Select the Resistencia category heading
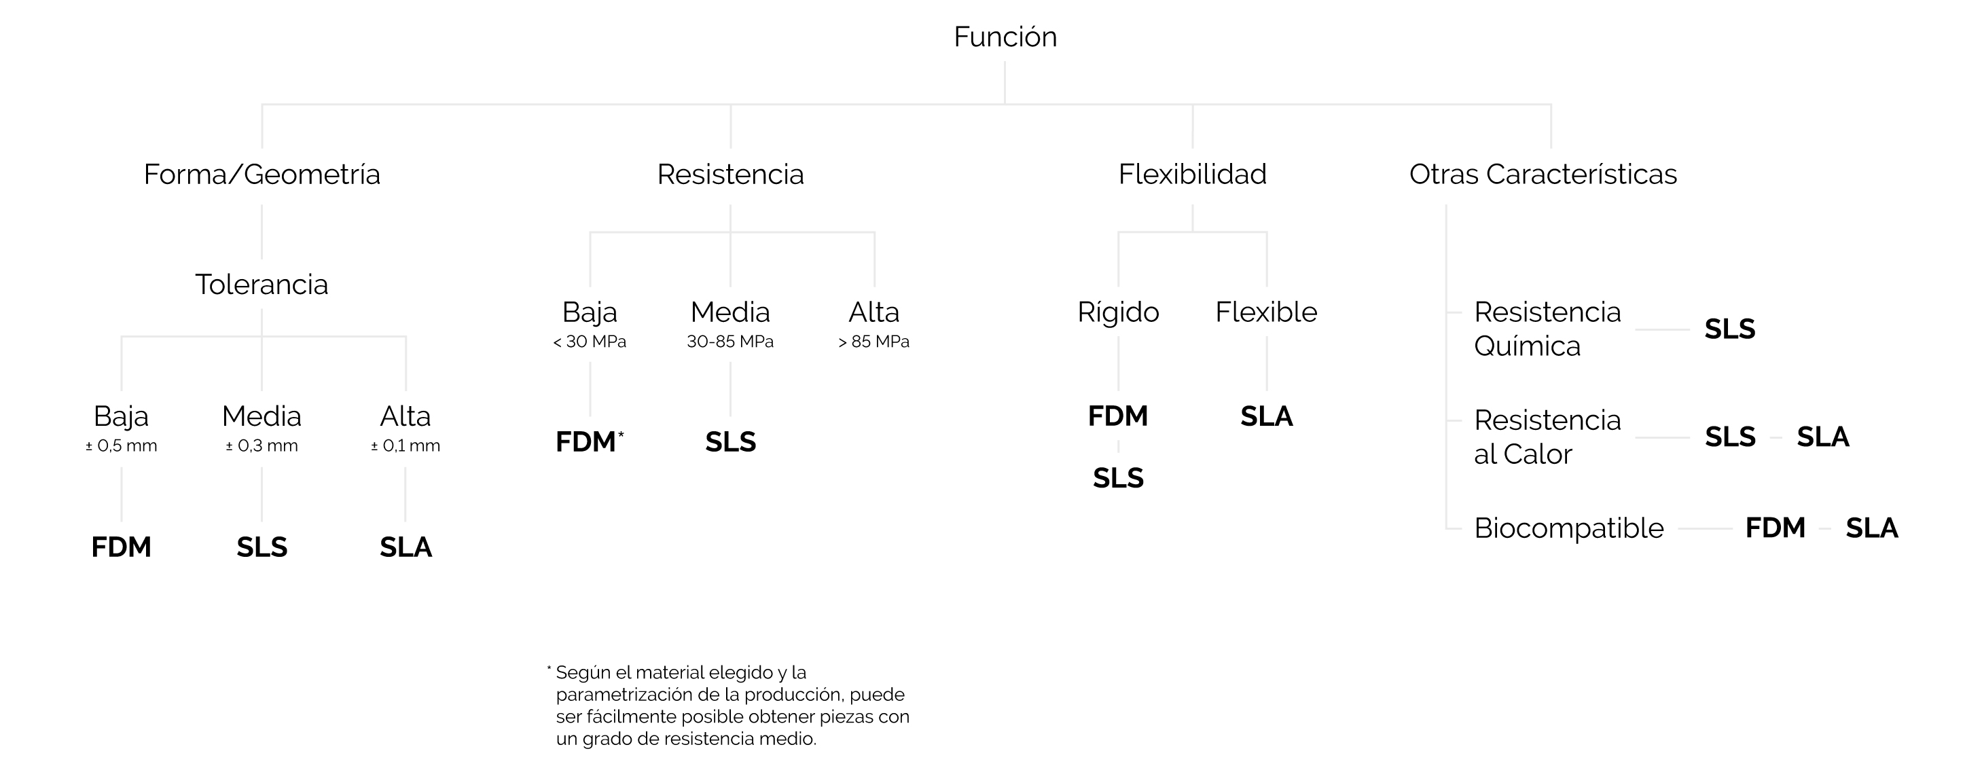The height and width of the screenshot is (783, 1982). 730,175
